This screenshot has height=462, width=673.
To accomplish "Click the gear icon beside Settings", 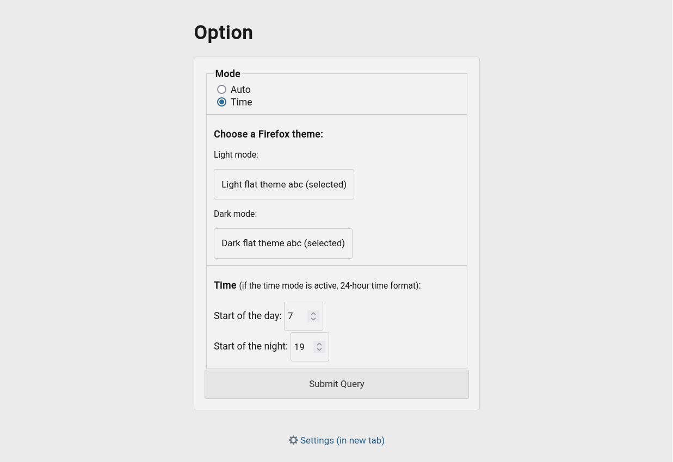I will [293, 440].
